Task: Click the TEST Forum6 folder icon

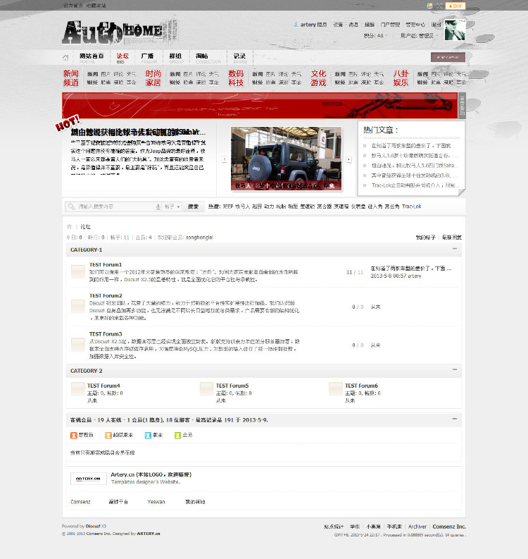Action: (335, 389)
